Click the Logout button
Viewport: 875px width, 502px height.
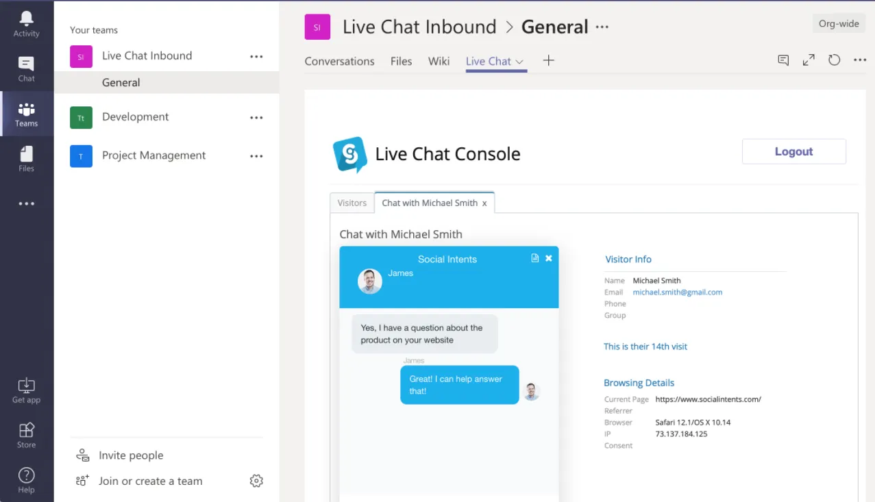click(x=793, y=151)
